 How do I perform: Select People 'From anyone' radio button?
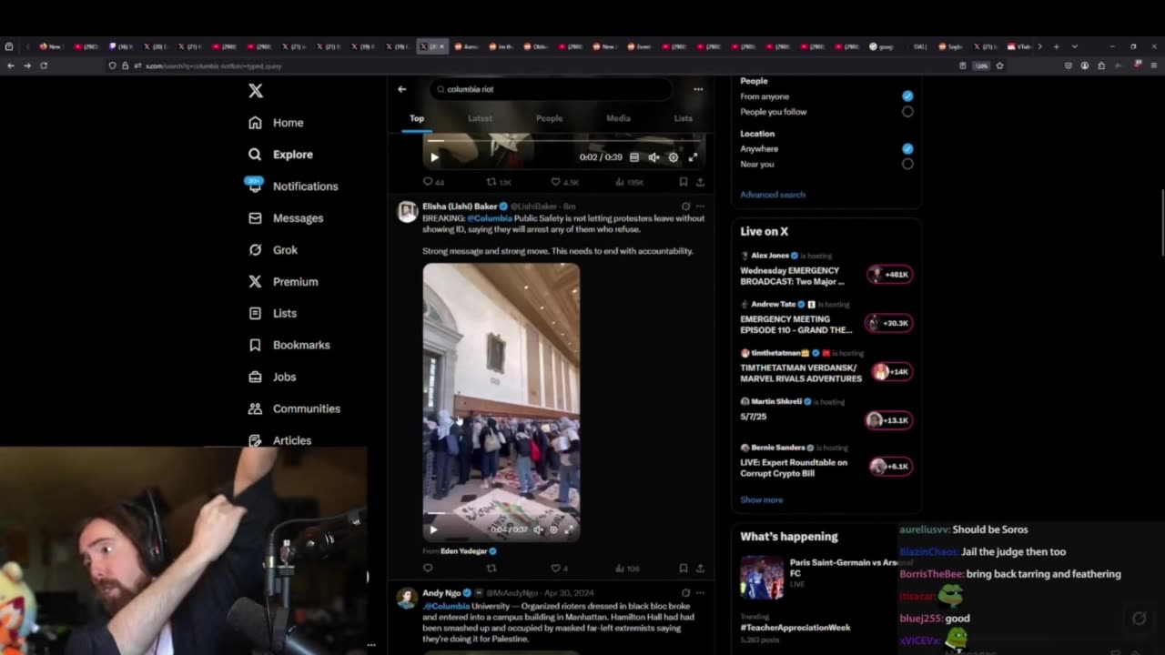point(907,96)
